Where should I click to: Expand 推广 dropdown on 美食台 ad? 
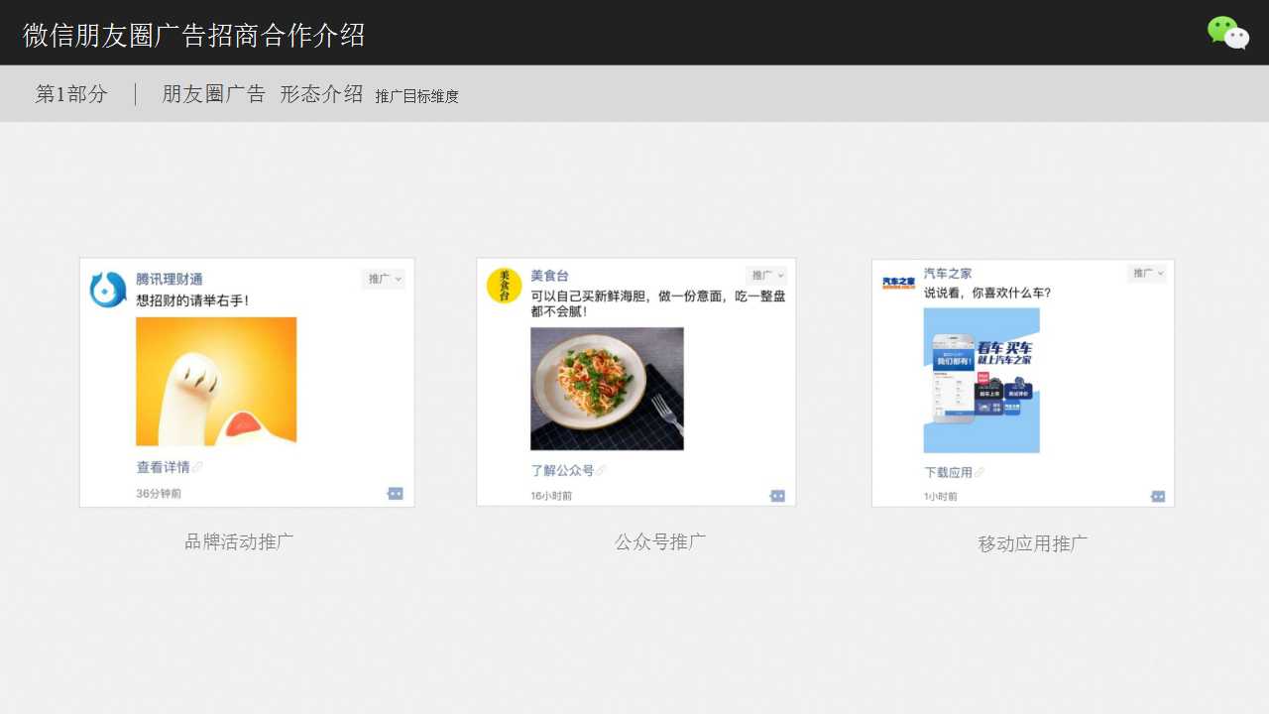766,275
